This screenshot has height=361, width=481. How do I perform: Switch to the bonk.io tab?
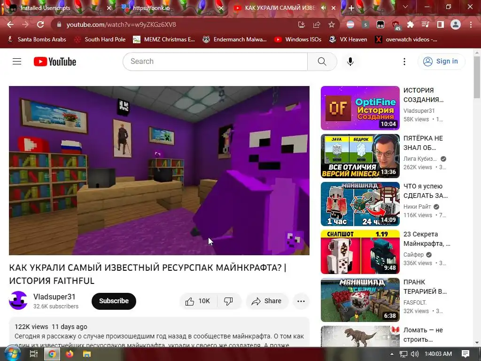[x=172, y=8]
